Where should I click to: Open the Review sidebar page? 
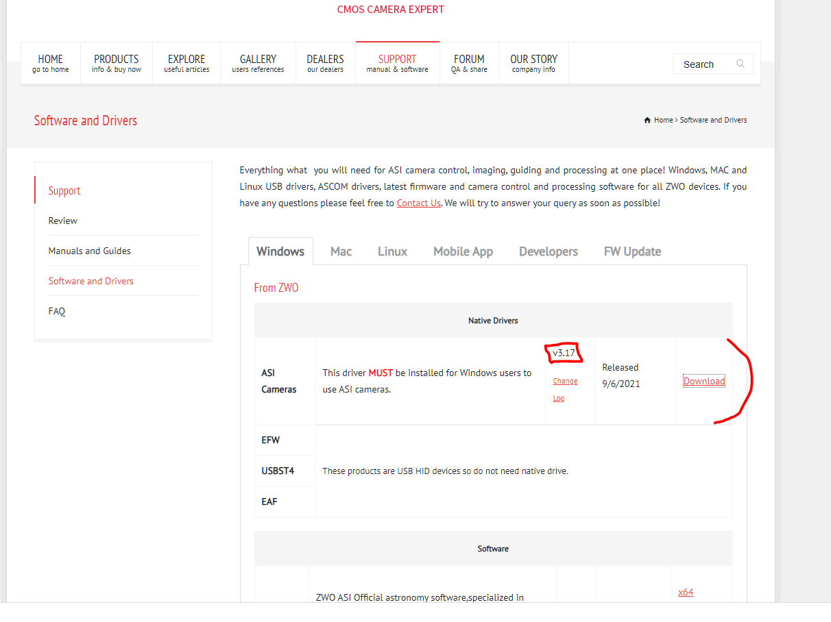pos(63,221)
